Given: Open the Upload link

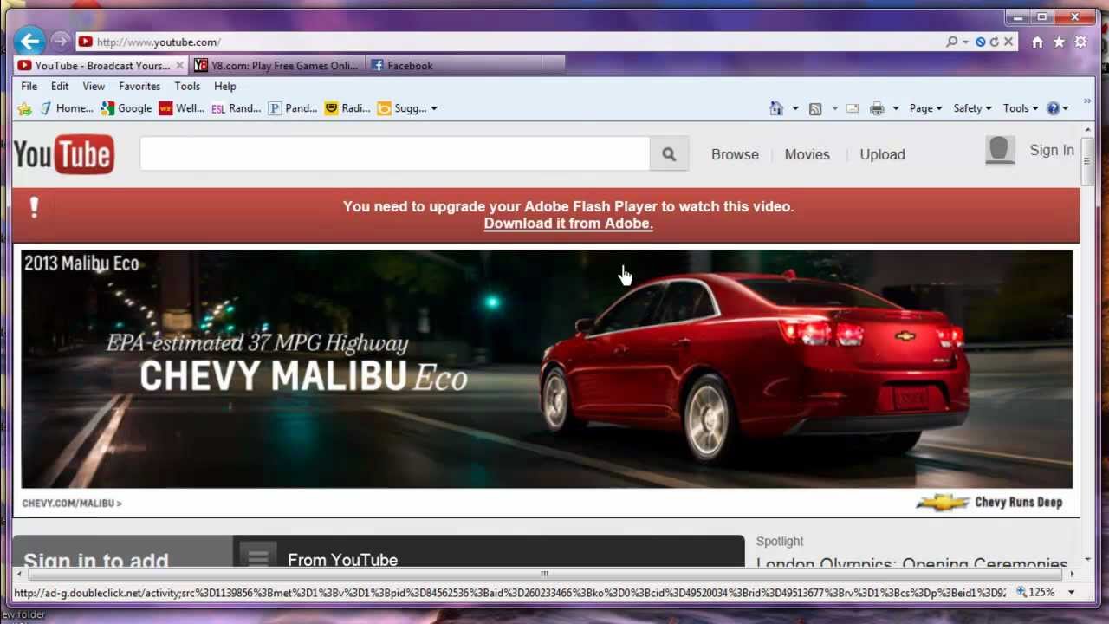Looking at the screenshot, I should pyautogui.click(x=882, y=154).
